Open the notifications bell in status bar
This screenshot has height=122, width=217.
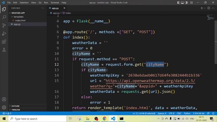click(213, 114)
